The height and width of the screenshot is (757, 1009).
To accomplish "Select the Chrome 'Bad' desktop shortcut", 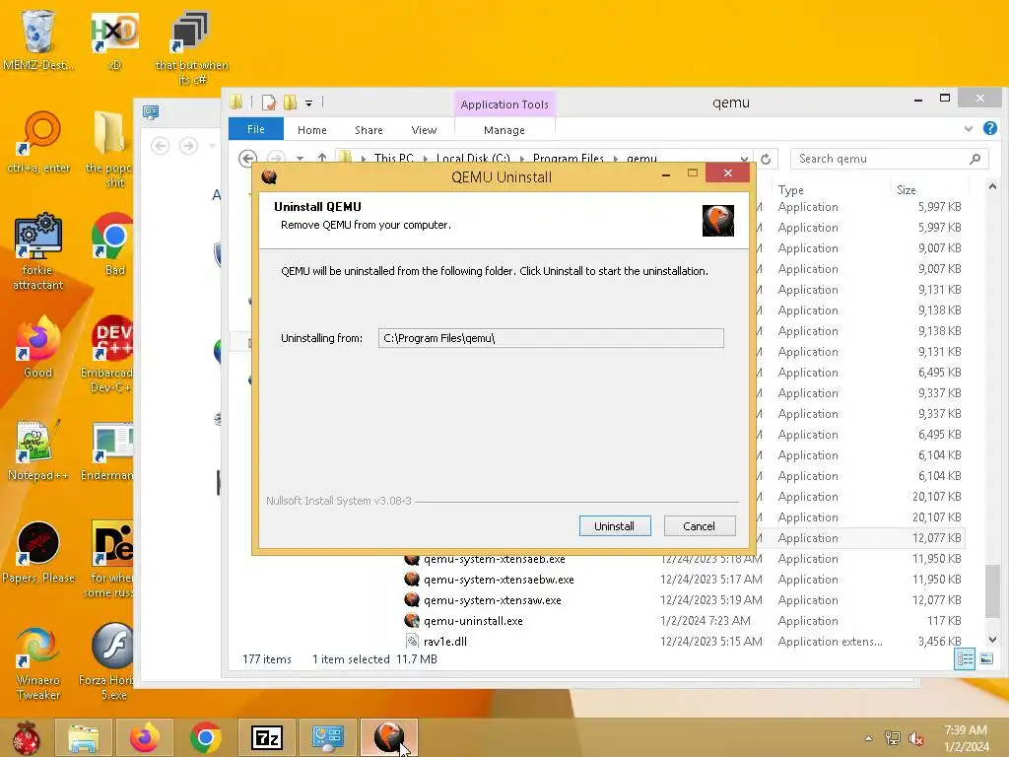I will (114, 244).
